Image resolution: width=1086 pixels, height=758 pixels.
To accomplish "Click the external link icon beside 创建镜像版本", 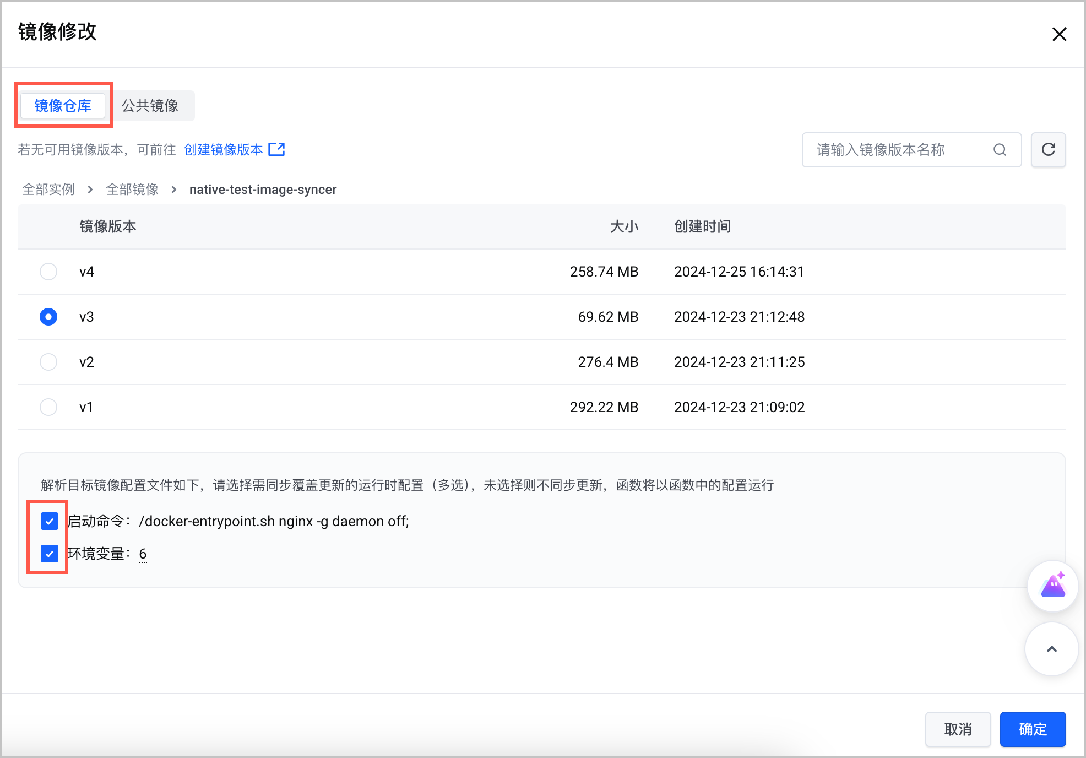I will point(276,149).
